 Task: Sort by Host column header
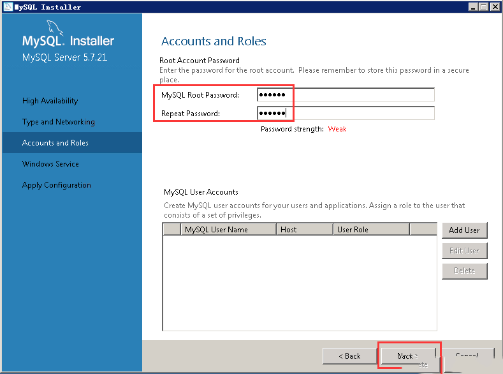coord(305,230)
